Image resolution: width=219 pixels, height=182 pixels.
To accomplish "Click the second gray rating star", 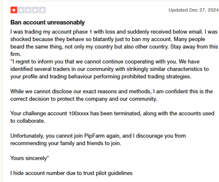I will tap(21, 10).
